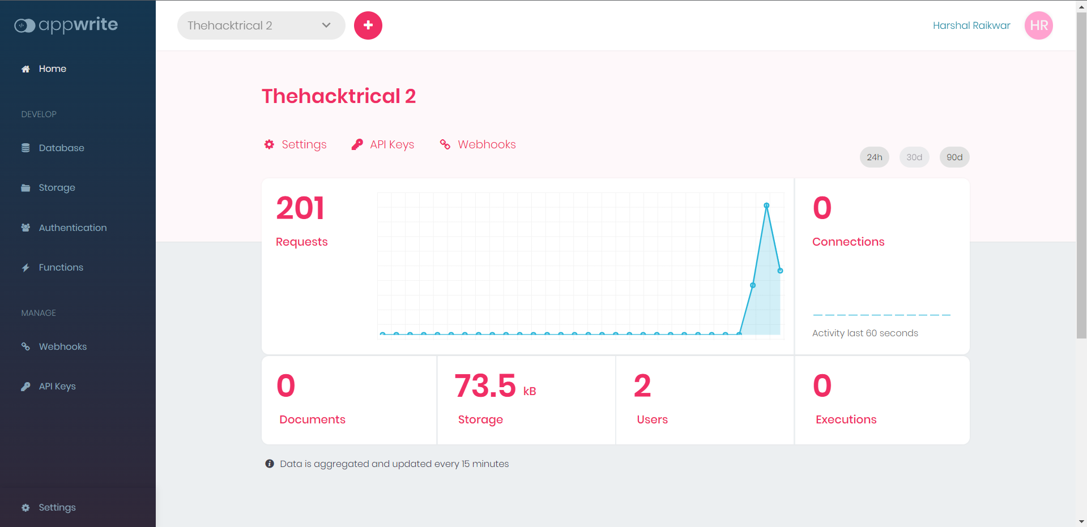
Task: Click the link icon beside project Webhooks
Action: tap(445, 144)
